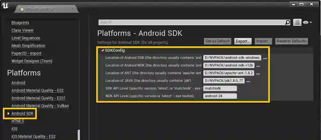Click the Reset to Defaults button
The width and height of the screenshot is (321, 140).
[292, 41]
